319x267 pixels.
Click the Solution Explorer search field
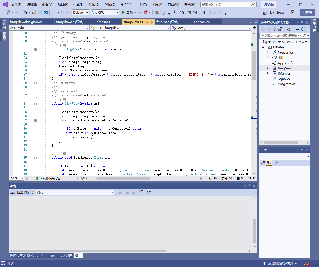tap(283, 36)
